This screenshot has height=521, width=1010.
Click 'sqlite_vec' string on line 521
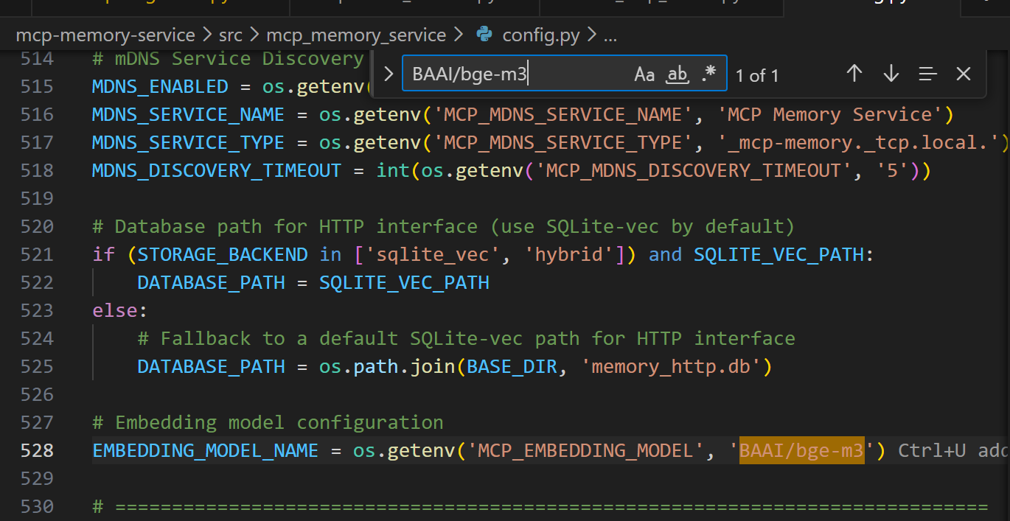click(433, 254)
